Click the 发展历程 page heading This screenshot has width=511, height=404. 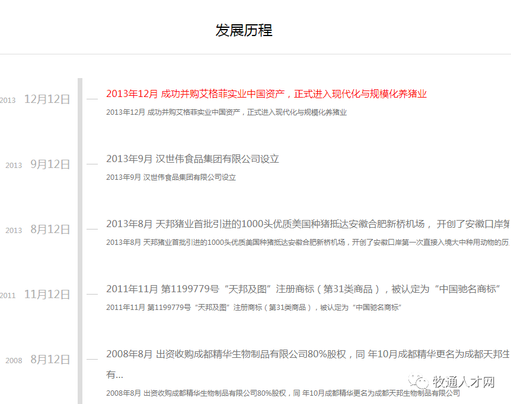coord(244,30)
